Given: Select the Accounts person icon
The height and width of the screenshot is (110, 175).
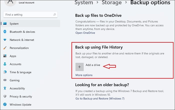Looking at the screenshot, I should point(5,64).
